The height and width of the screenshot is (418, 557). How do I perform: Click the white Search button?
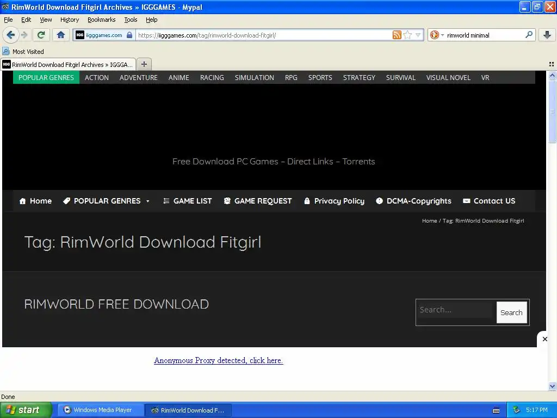tap(511, 312)
